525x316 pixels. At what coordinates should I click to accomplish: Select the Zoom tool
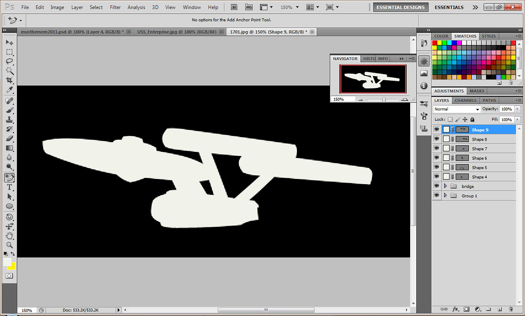tap(9, 245)
